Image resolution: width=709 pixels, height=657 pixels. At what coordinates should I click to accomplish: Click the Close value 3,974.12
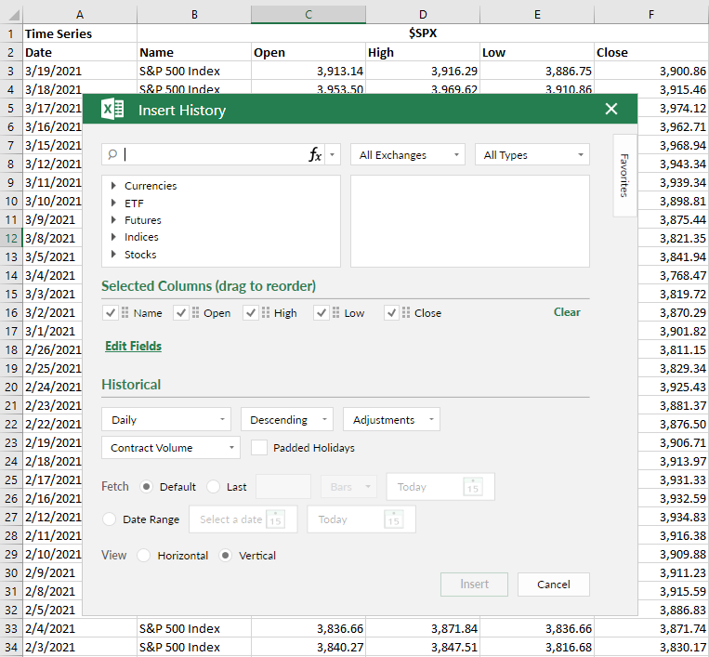click(674, 108)
